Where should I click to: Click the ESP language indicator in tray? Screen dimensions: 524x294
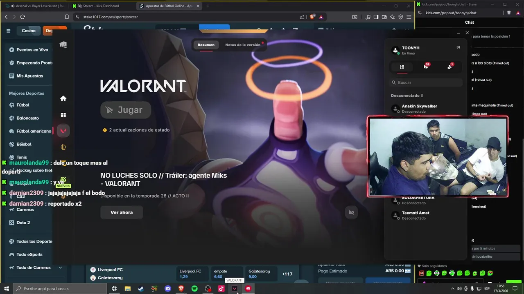pos(488,289)
